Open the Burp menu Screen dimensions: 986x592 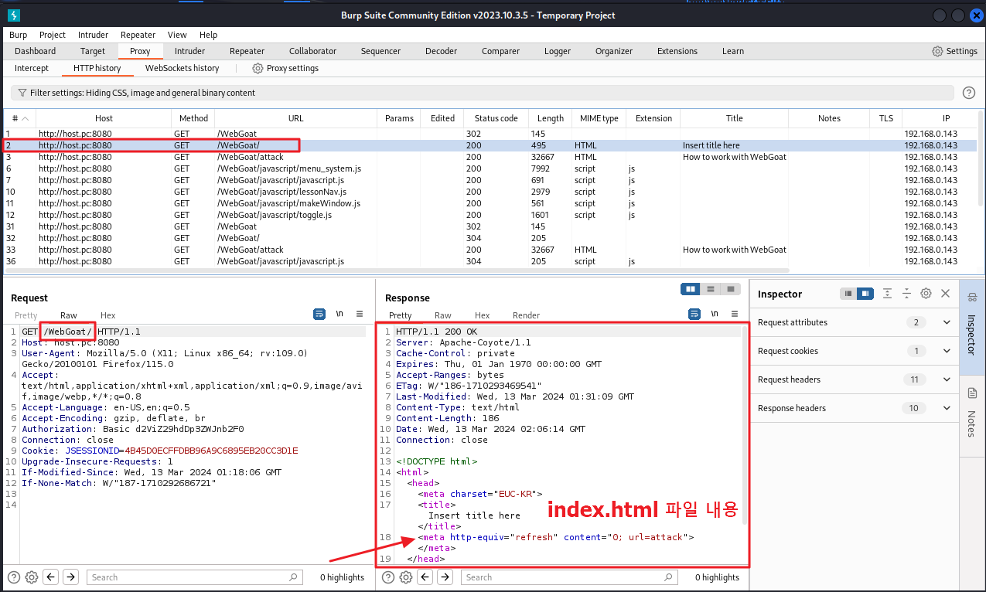point(18,35)
